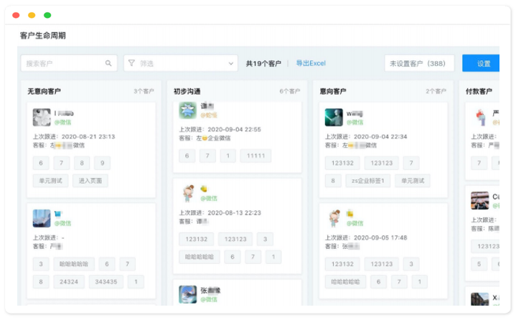Click the 343435 tag in 无意向客户 column

[105, 281]
